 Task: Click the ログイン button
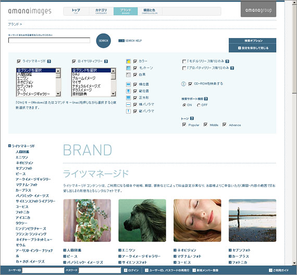pos(131,270)
